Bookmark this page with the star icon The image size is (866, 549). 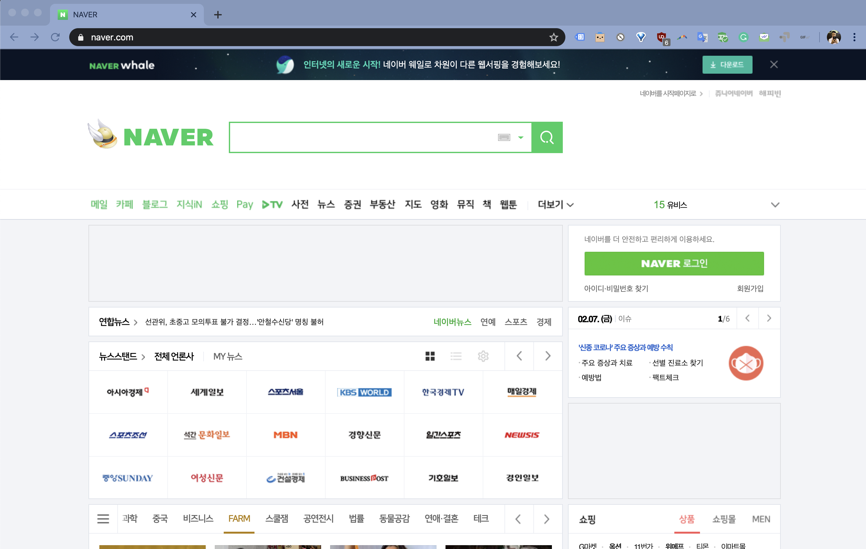coord(554,37)
